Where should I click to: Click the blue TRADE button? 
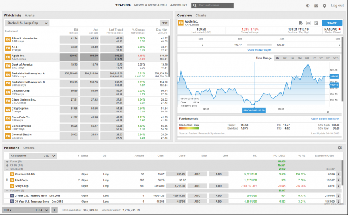pos(332,23)
